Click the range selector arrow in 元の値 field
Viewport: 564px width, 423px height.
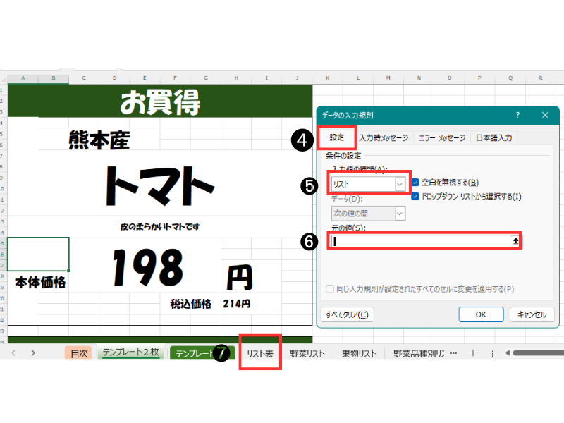tap(515, 241)
